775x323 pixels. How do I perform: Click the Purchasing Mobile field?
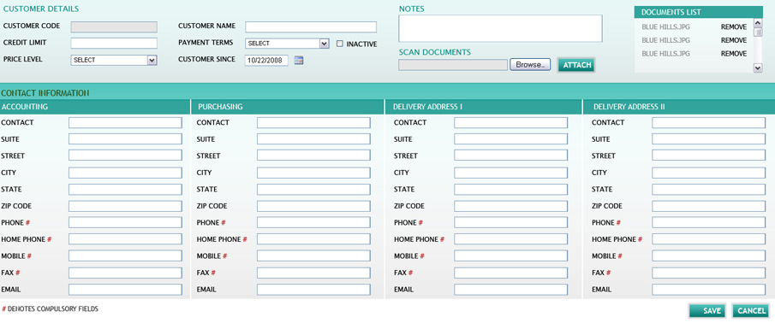pos(313,256)
